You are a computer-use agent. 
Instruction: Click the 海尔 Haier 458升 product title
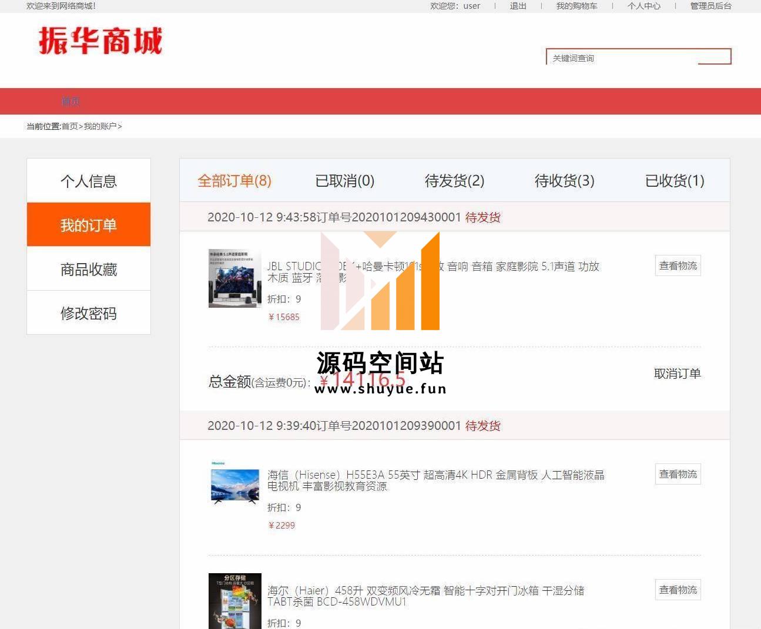click(x=426, y=596)
